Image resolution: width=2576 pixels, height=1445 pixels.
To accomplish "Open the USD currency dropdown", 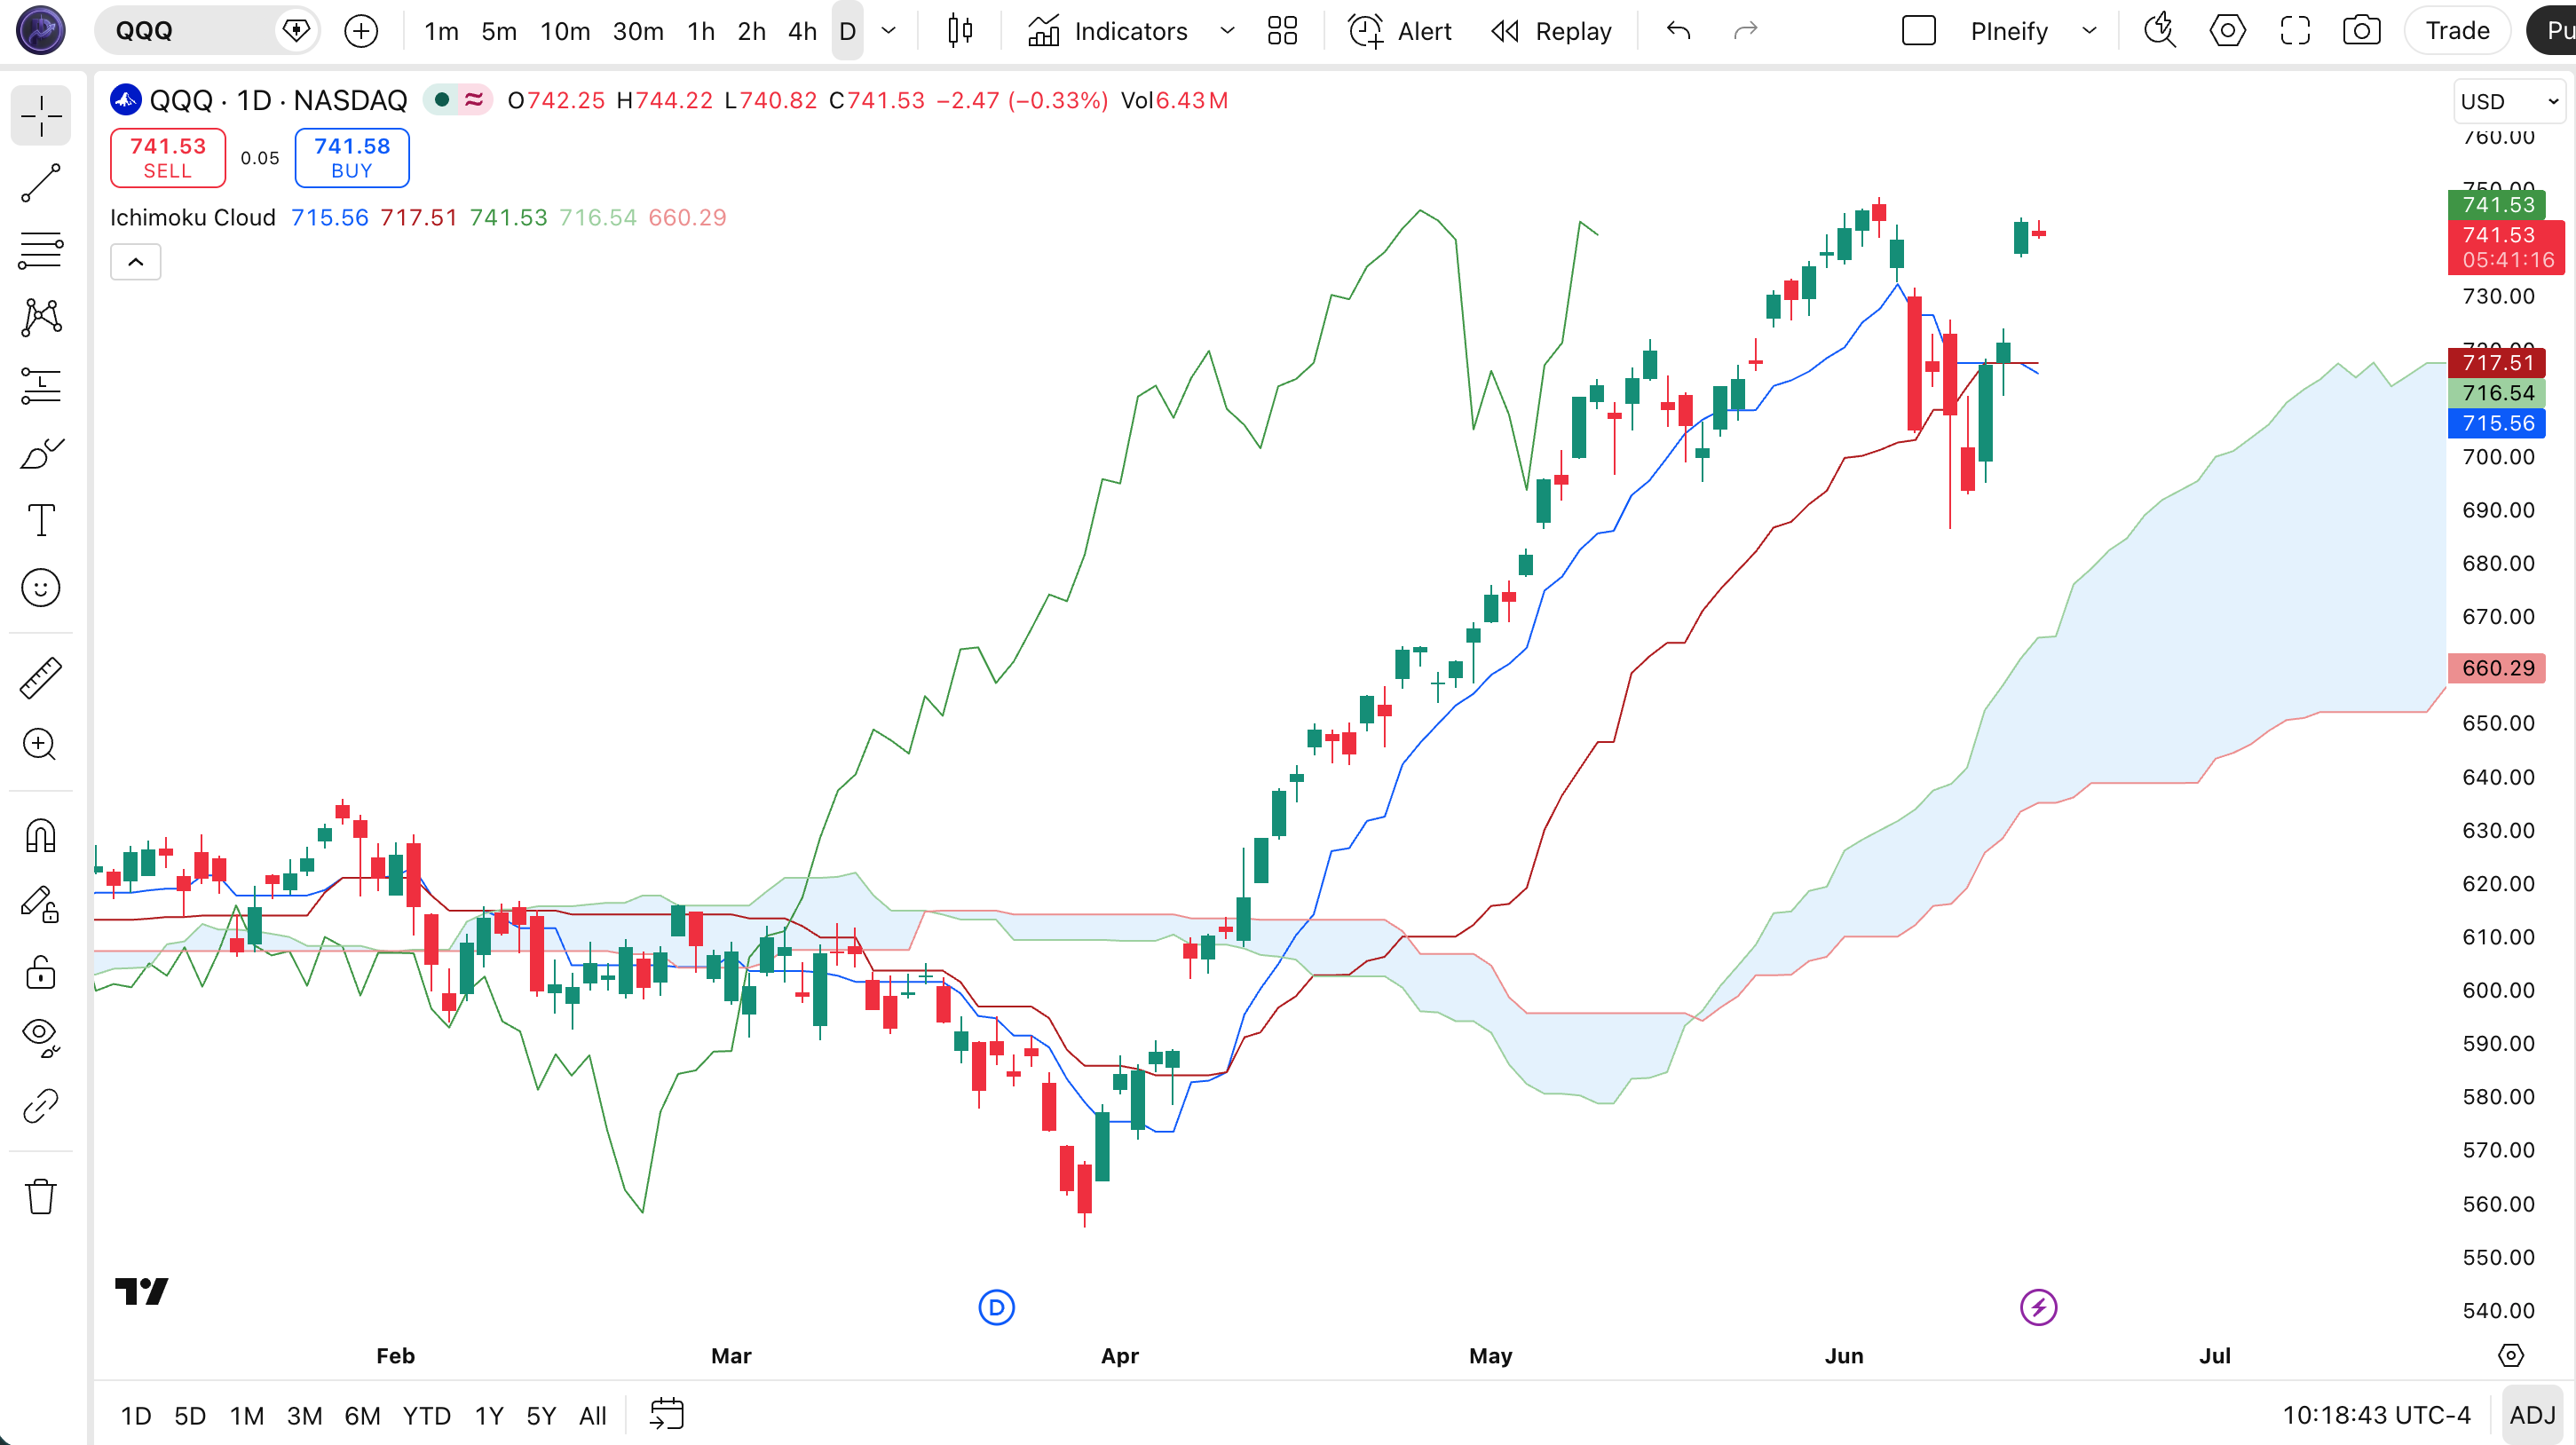I will [2510, 101].
